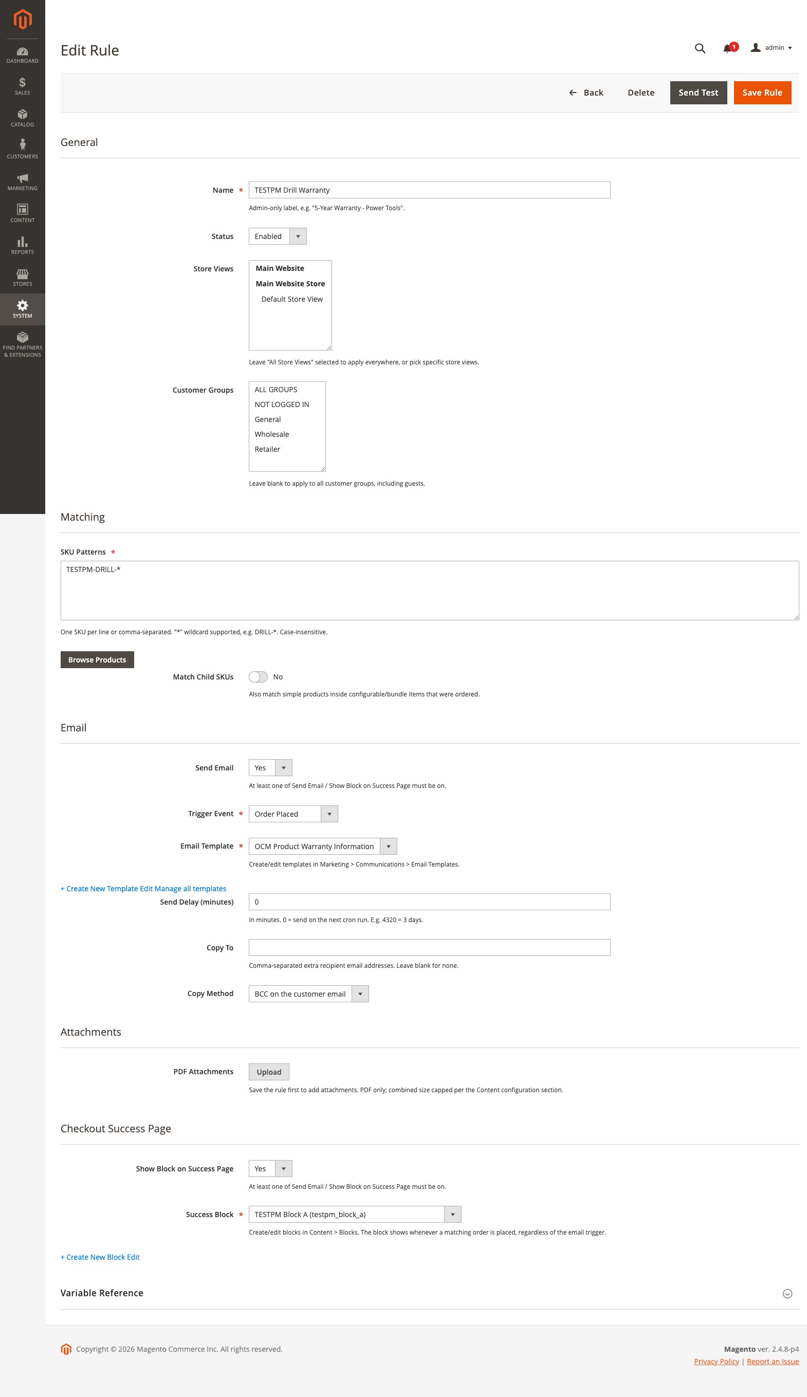Open the Privacy Policy link
This screenshot has width=807, height=1397.
tap(716, 1362)
